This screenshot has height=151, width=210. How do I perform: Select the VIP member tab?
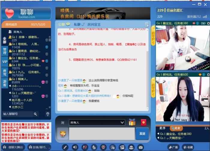5,62
